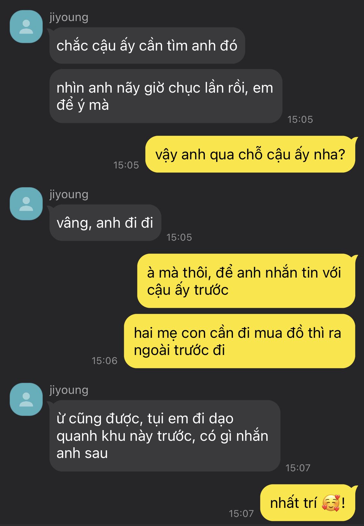
Task: Tap 15:05 timestamp next to "vâng, anh đi đi"
Action: coord(179,237)
